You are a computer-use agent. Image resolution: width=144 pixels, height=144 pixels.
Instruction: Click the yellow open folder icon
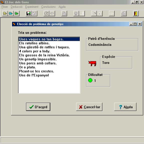tap(5, 14)
